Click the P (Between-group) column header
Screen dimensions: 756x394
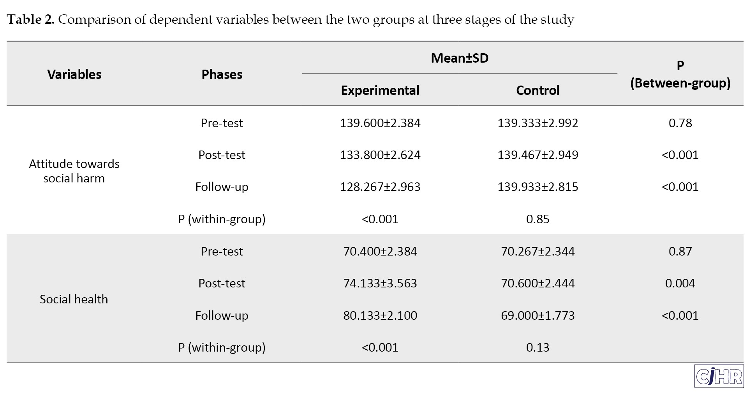pyautogui.click(x=680, y=74)
